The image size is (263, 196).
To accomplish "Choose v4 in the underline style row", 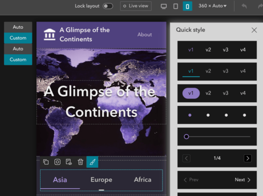I will coord(243,71).
